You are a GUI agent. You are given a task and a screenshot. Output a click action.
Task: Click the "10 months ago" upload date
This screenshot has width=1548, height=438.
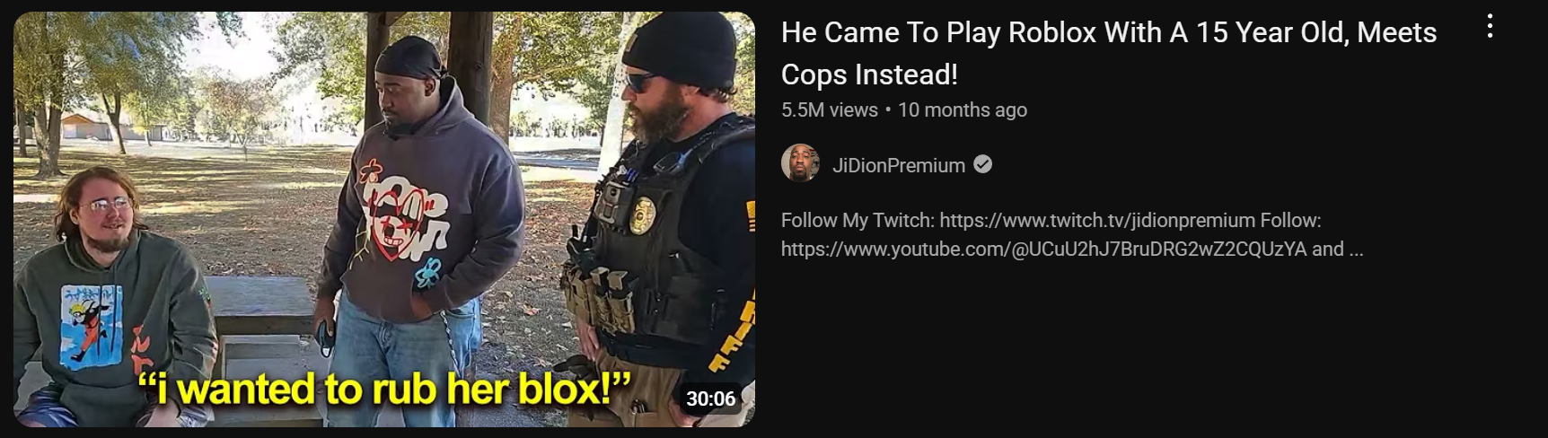[x=963, y=109]
